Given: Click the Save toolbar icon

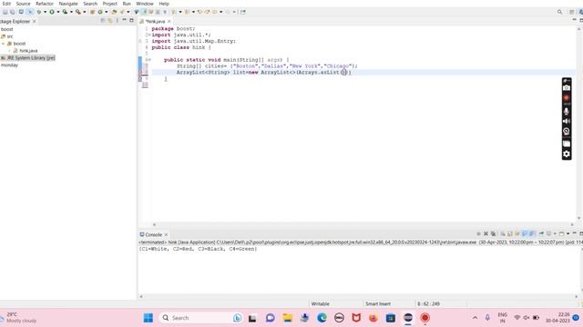Looking at the screenshot, I should pos(5,12).
